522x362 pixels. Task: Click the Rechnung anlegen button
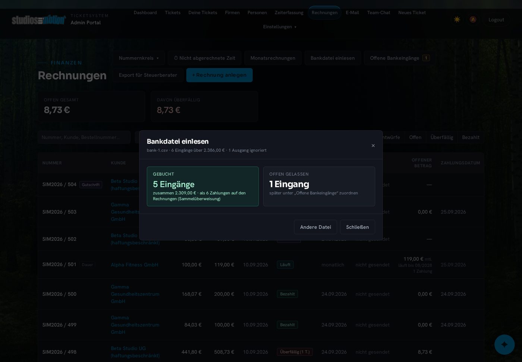coord(219,75)
